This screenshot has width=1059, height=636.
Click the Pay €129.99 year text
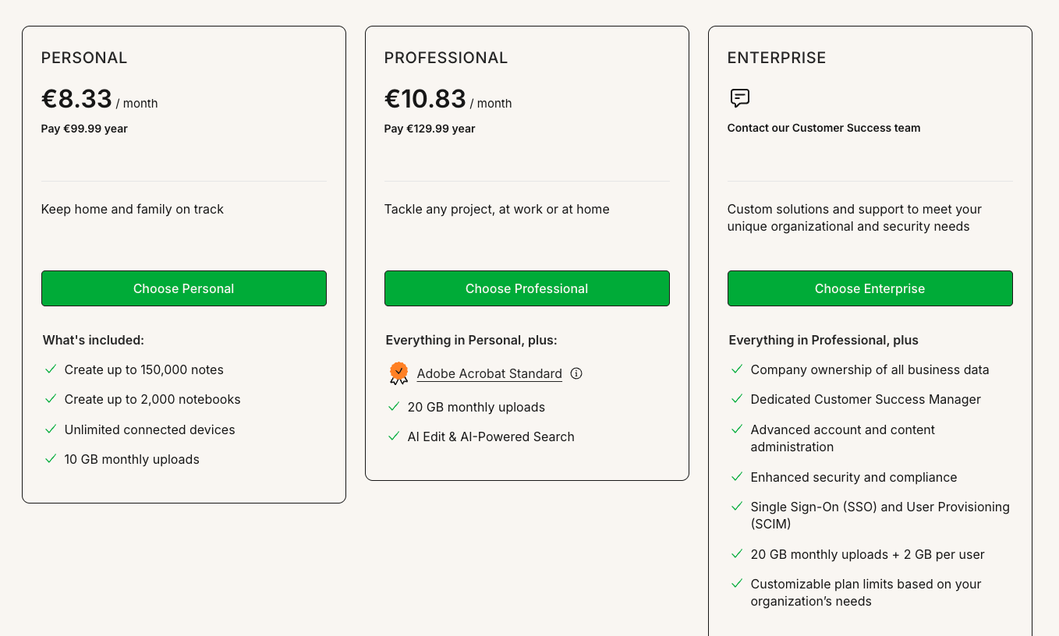(x=430, y=129)
